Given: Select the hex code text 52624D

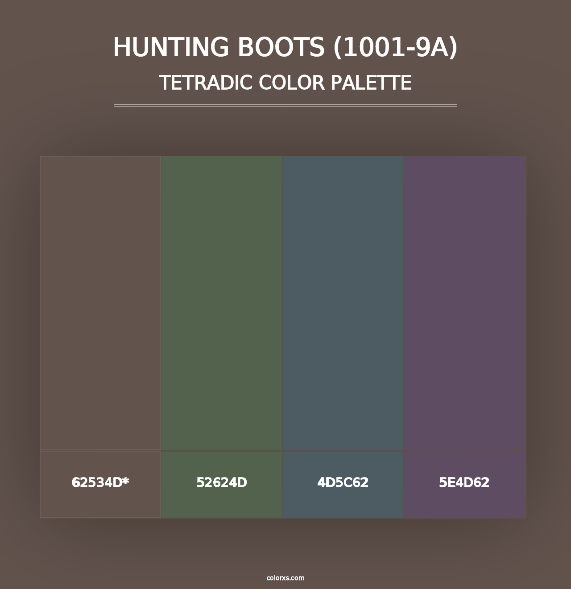Looking at the screenshot, I should pos(222,482).
